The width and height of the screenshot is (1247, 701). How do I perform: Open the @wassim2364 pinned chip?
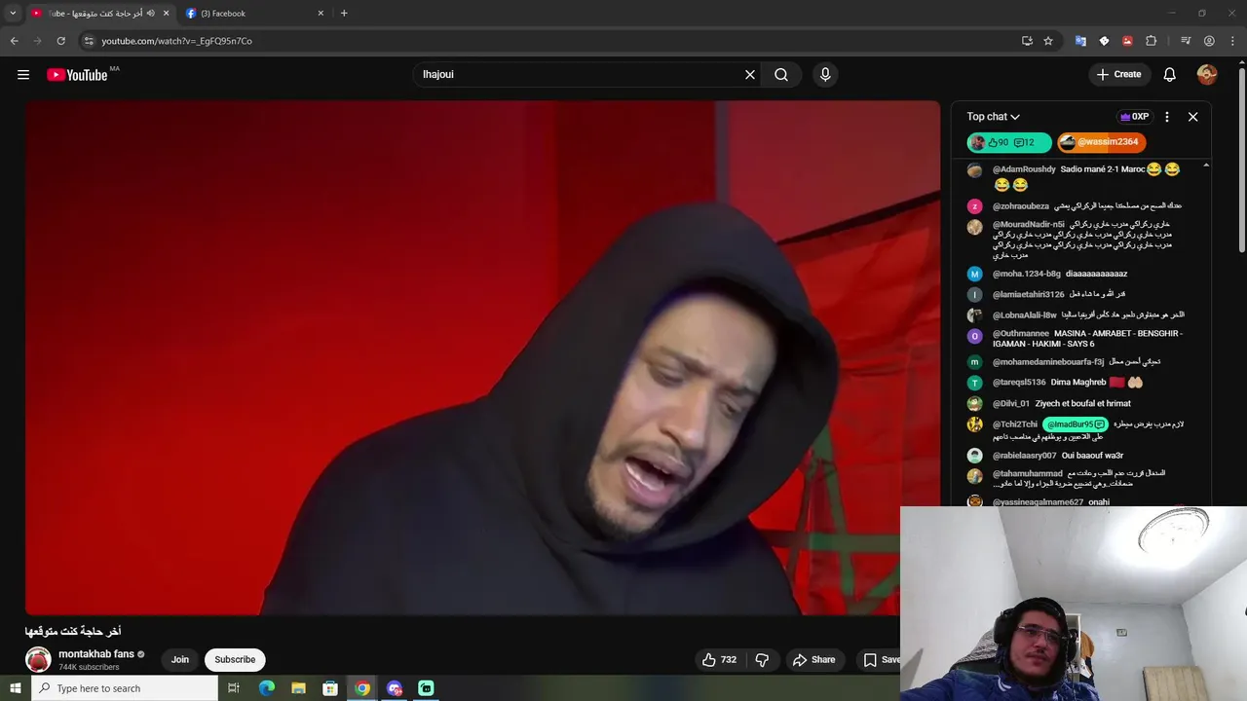pyautogui.click(x=1101, y=142)
